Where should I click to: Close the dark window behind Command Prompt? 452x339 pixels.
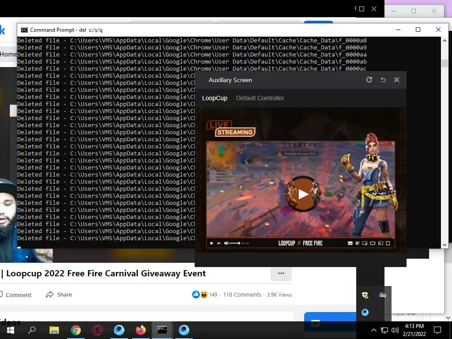tap(374, 9)
